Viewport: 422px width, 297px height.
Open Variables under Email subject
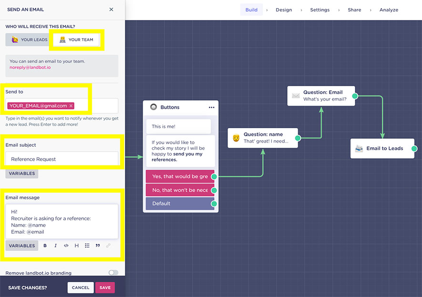pos(22,174)
